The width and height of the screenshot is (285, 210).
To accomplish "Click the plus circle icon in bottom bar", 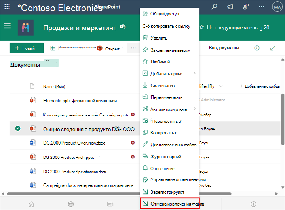I will pos(253,204).
